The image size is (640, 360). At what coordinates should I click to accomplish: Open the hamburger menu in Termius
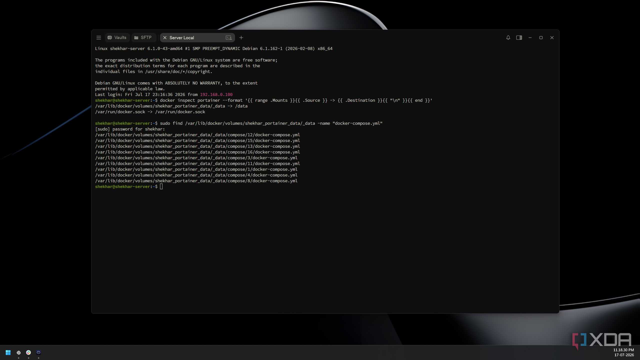click(x=99, y=37)
